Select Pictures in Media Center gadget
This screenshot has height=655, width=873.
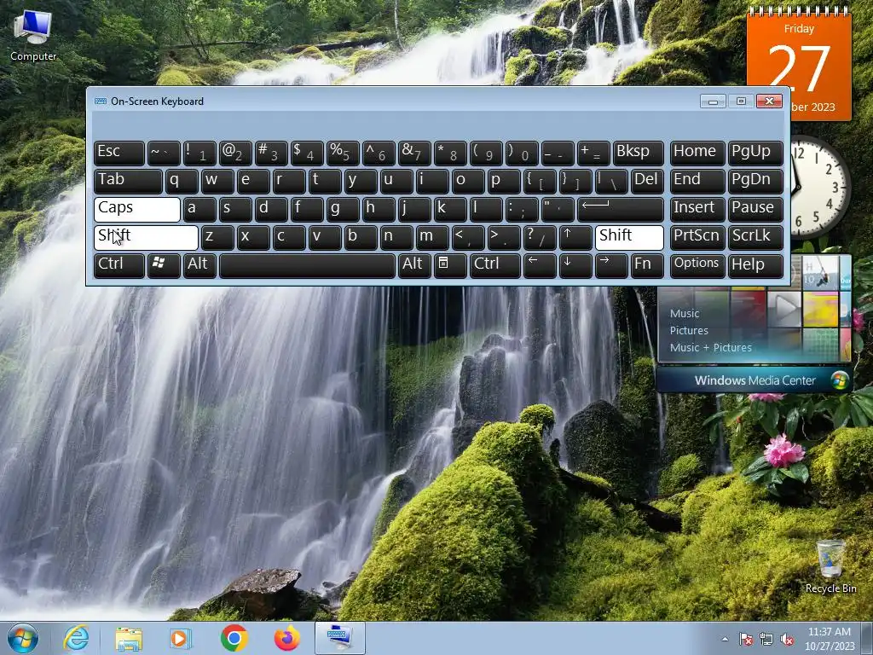click(689, 330)
